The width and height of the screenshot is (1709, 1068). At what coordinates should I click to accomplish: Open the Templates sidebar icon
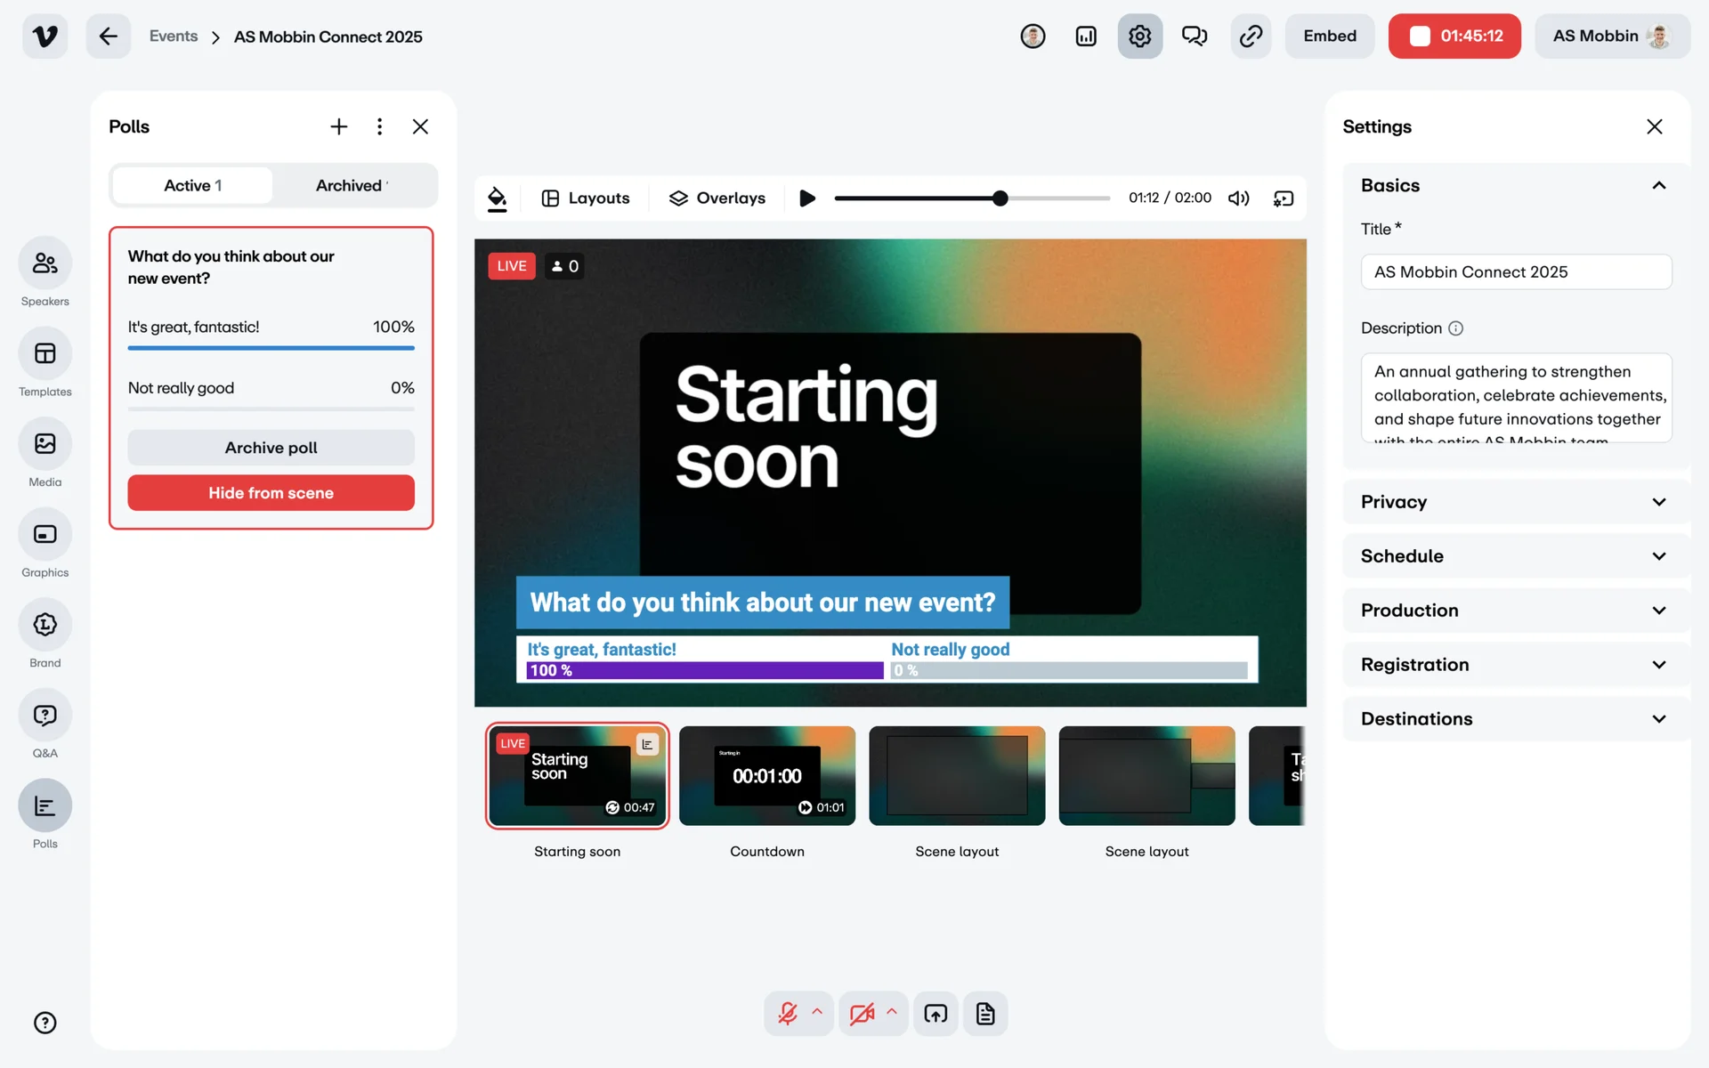tap(45, 354)
